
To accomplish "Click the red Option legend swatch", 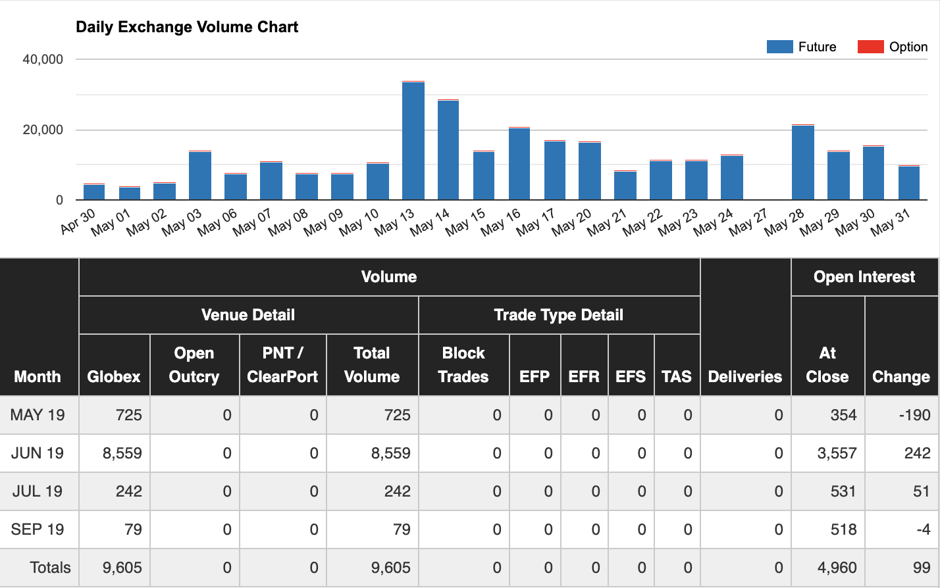I will click(870, 47).
